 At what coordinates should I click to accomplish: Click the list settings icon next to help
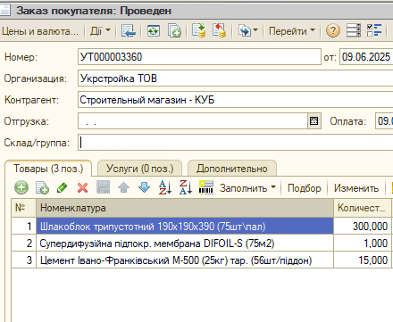[x=354, y=30]
